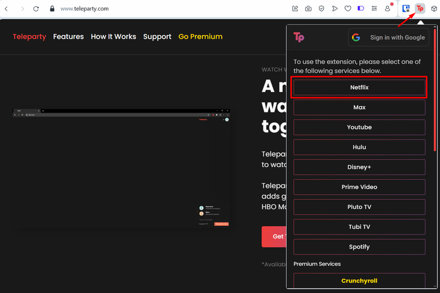Click the browser back arrow
This screenshot has height=293, width=440.
pos(6,9)
